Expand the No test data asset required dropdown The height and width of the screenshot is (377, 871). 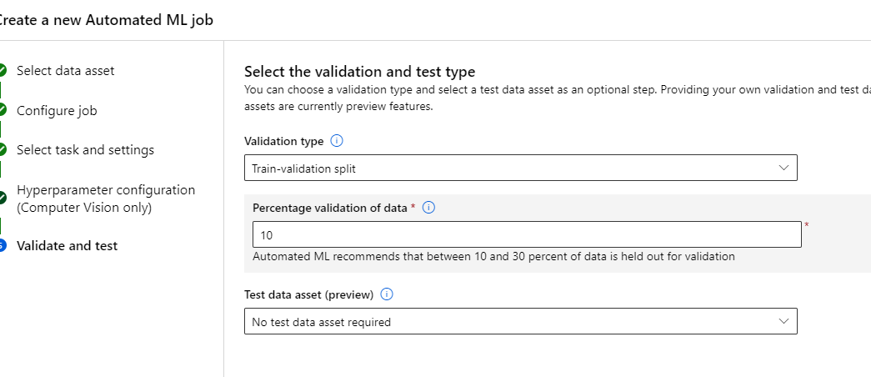[520, 321]
